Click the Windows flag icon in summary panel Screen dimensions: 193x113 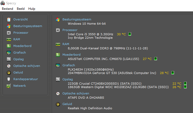click(58, 20)
